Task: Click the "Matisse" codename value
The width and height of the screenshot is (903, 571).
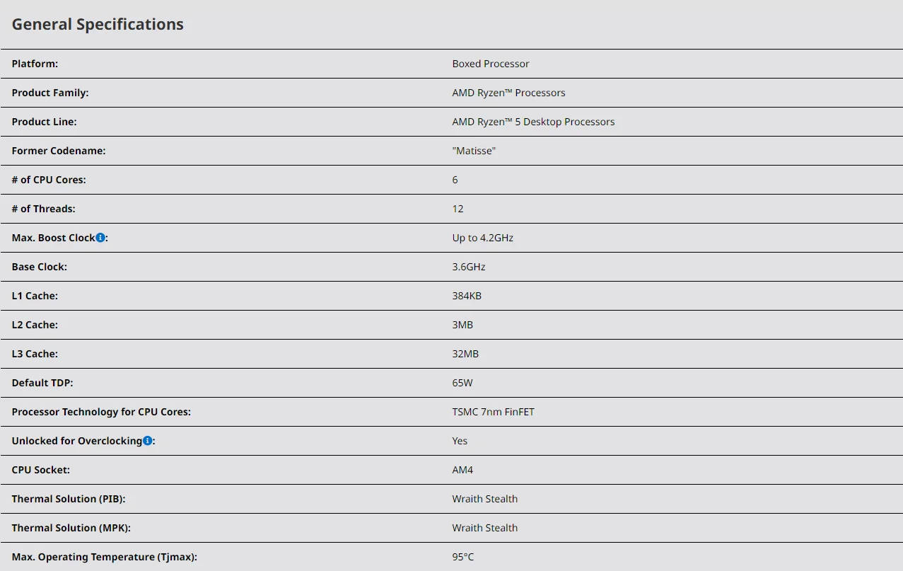Action: [x=474, y=151]
